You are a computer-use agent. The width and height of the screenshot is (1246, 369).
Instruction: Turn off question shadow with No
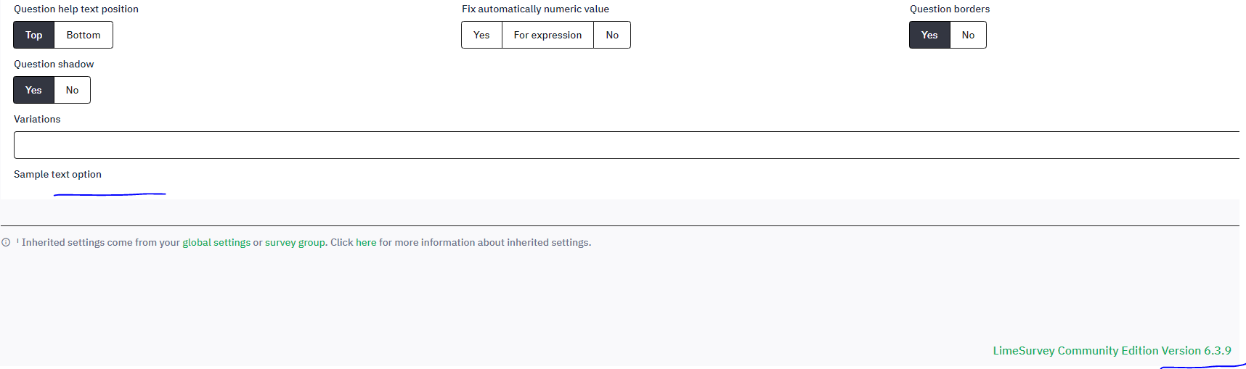[x=72, y=90]
